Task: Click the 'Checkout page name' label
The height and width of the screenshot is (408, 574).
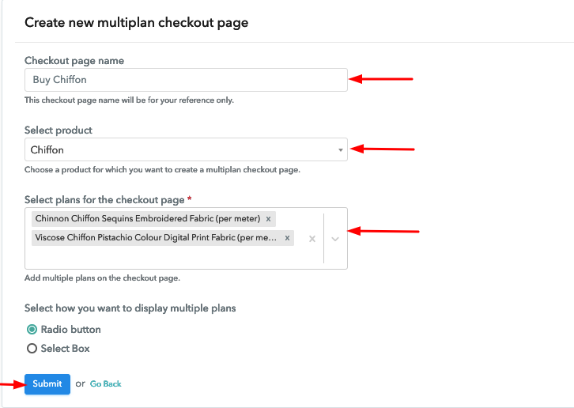Action: [x=74, y=61]
